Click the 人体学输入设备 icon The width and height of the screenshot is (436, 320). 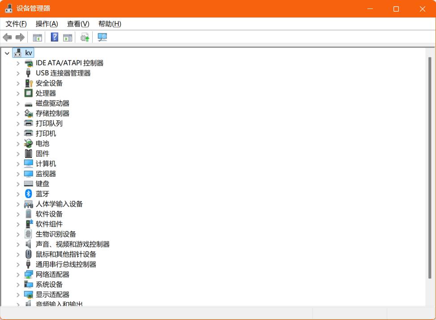coord(28,205)
